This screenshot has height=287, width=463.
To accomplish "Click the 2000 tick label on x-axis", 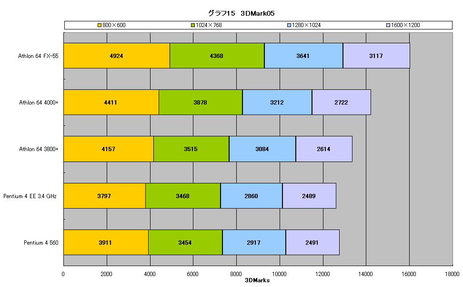I will pyautogui.click(x=106, y=274).
